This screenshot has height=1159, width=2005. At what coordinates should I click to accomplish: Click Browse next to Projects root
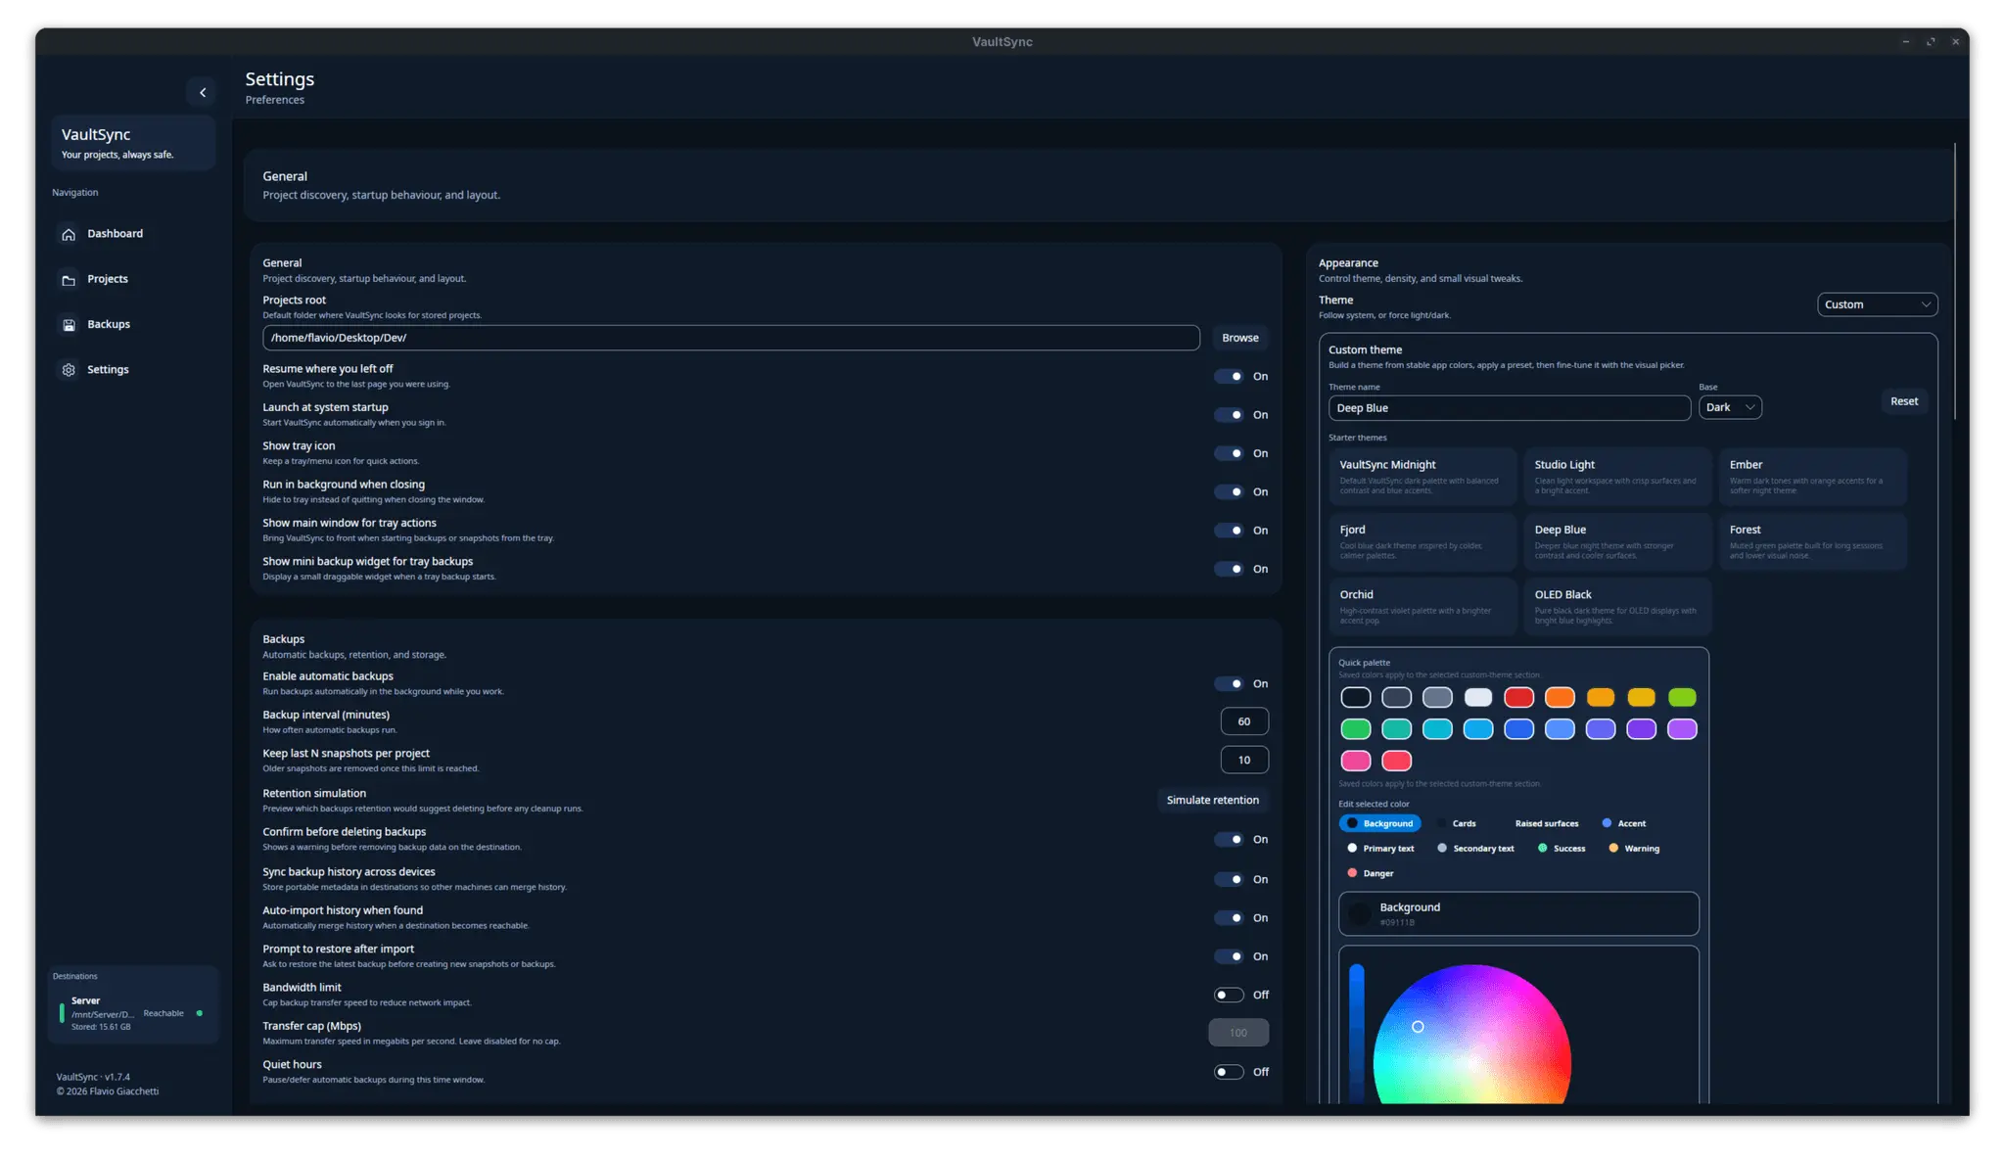coord(1239,338)
